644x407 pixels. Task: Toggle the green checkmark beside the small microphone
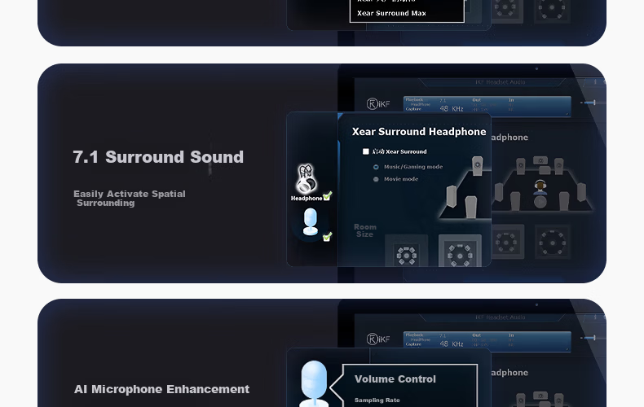point(328,237)
